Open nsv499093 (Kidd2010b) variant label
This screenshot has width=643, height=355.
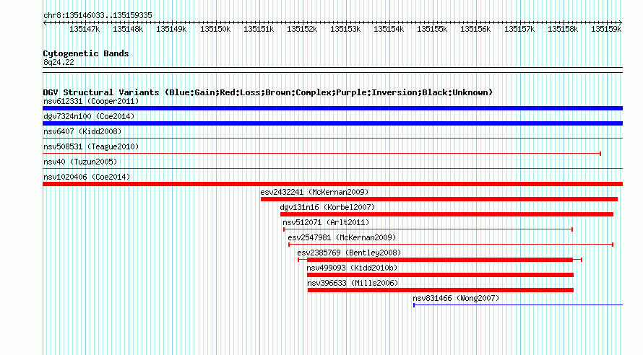click(353, 268)
